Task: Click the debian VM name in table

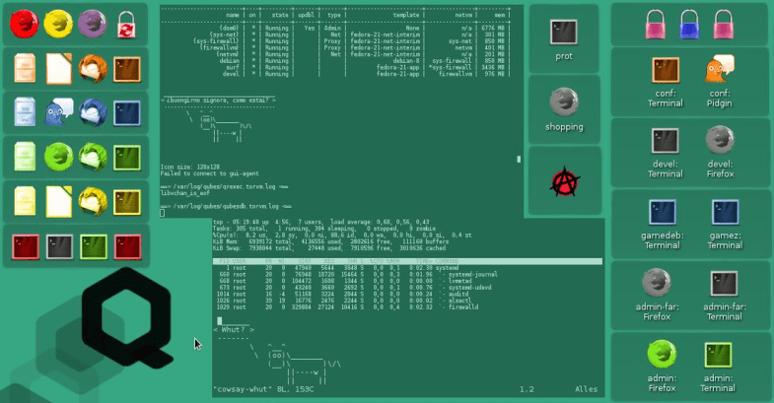Action: click(x=229, y=61)
